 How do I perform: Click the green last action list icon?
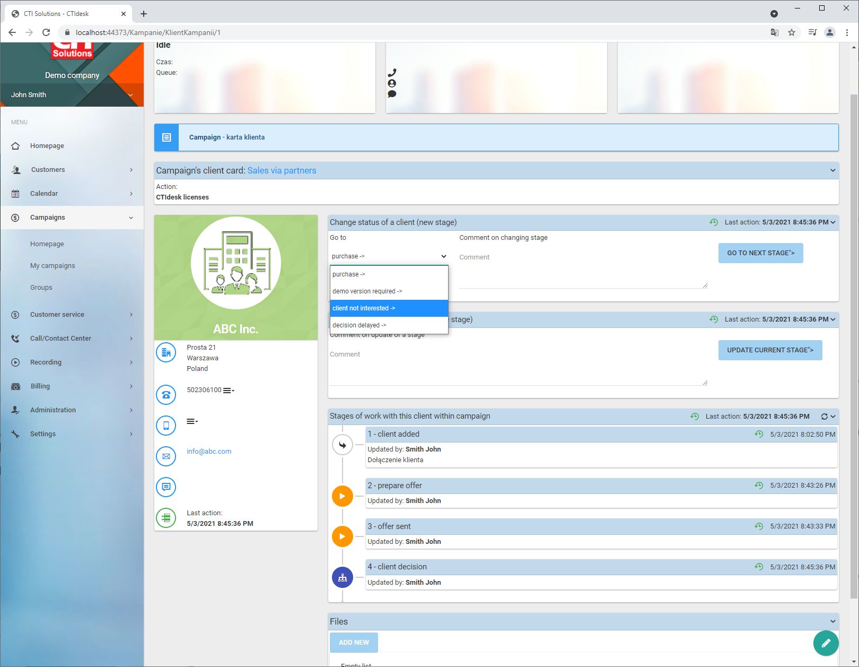(166, 517)
